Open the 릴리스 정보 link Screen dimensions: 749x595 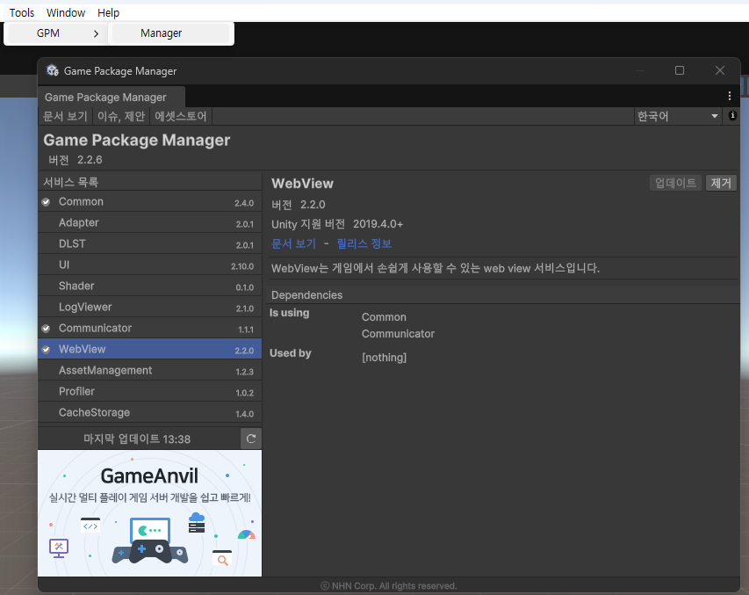(364, 243)
